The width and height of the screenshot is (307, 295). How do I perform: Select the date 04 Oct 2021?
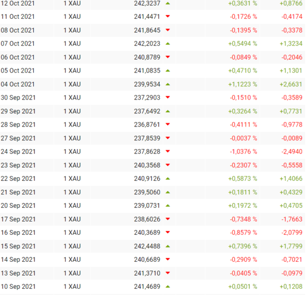(17, 84)
